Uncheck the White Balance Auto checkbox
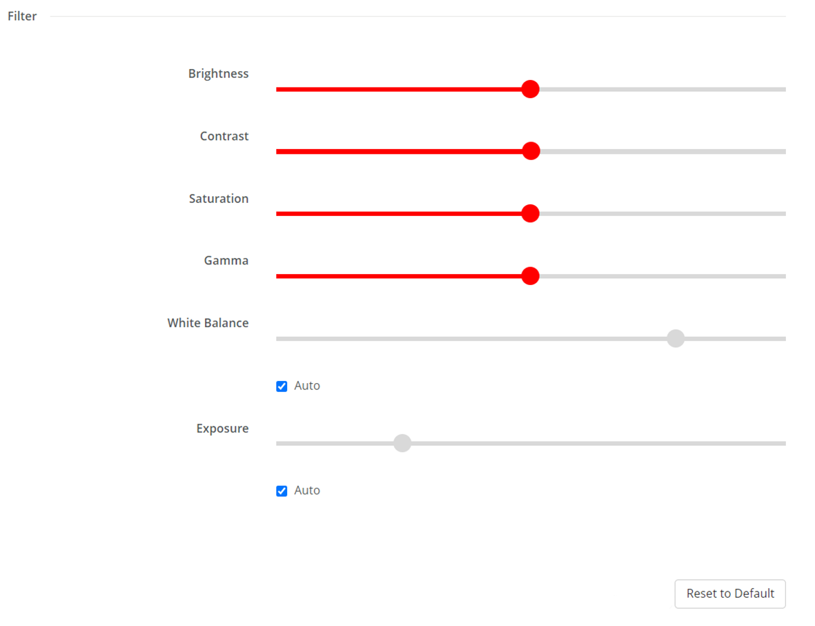815x626 pixels. point(282,387)
